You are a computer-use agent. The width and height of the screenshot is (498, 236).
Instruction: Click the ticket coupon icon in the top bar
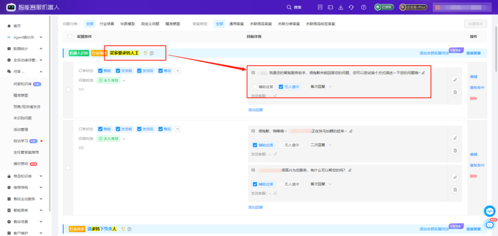(x=330, y=7)
